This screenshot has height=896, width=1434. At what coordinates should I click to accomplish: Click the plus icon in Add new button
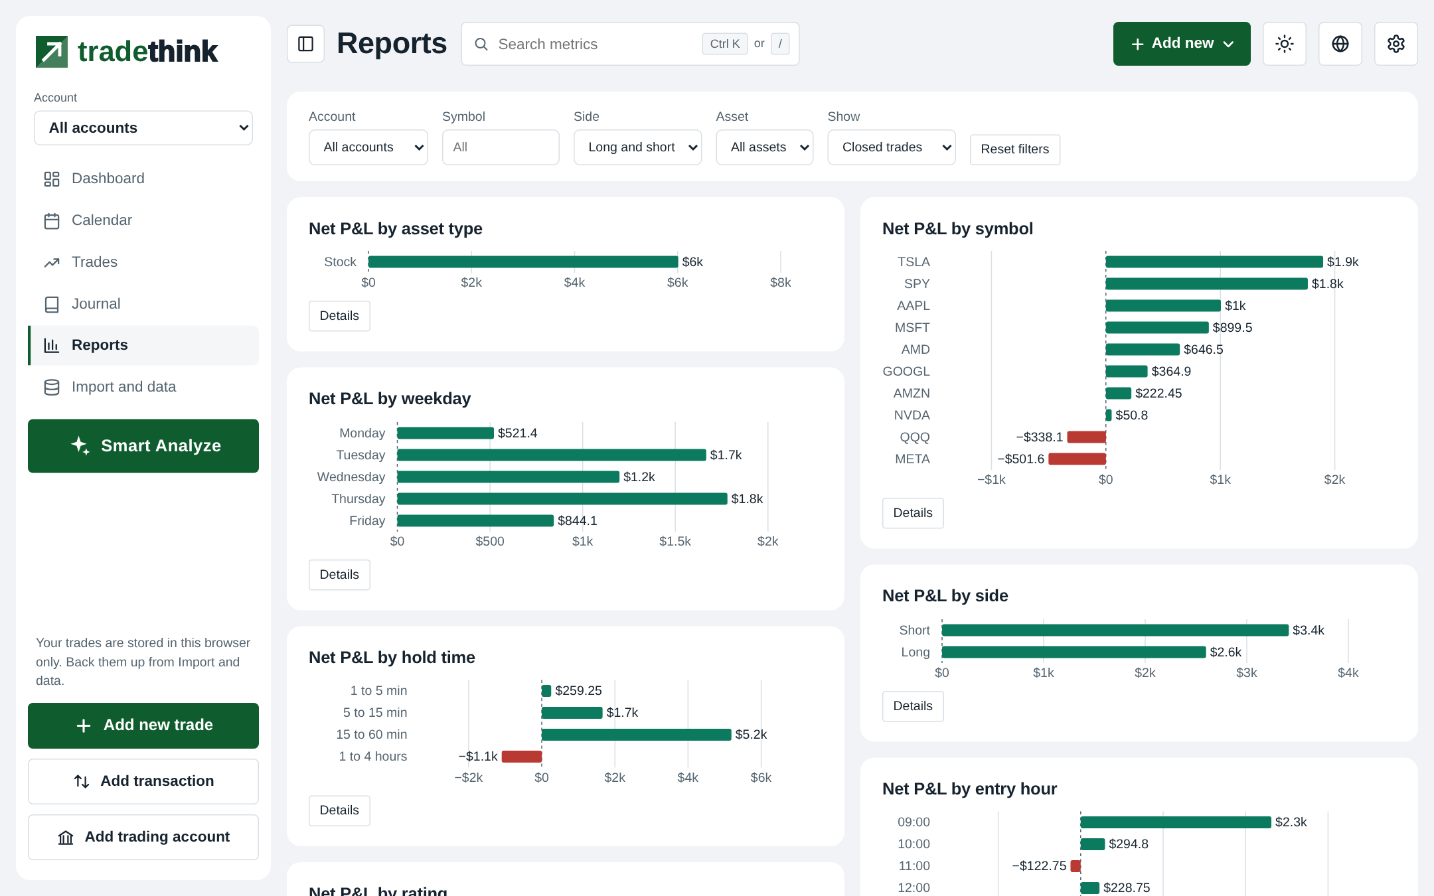pyautogui.click(x=1137, y=44)
